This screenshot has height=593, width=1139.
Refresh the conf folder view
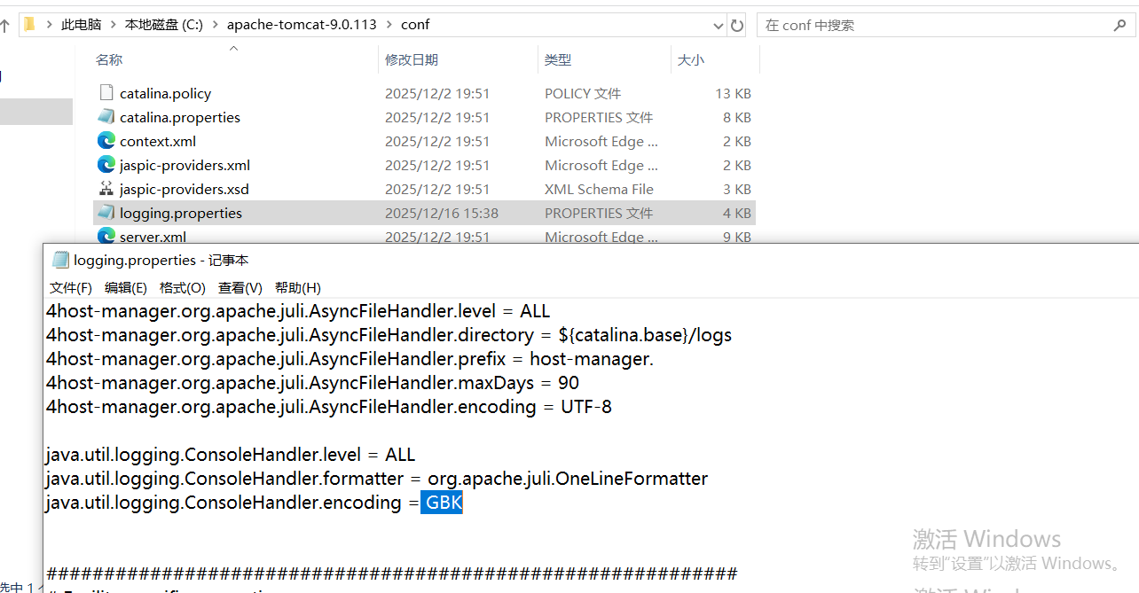737,26
